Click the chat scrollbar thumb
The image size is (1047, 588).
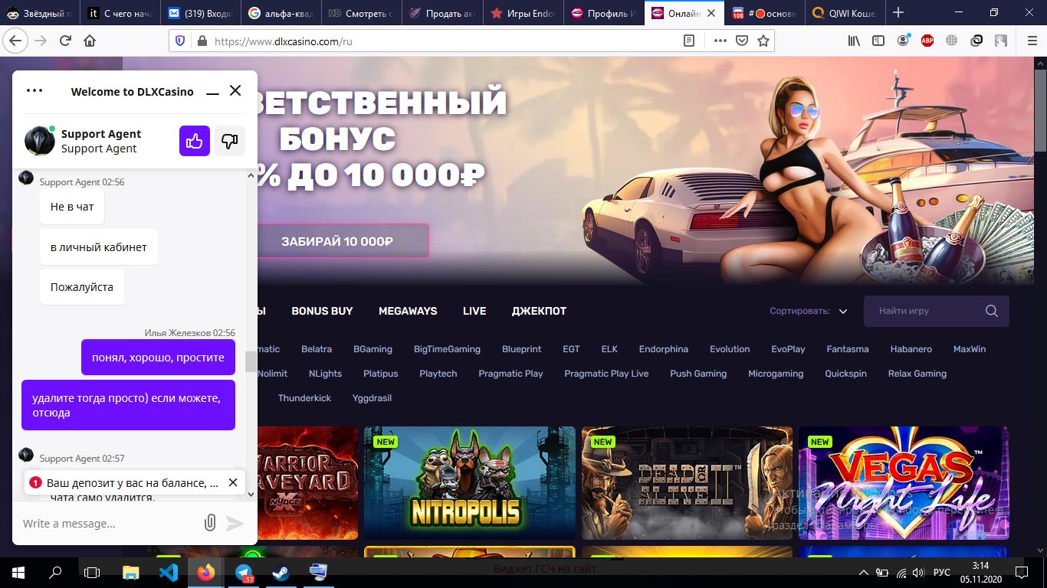(251, 362)
